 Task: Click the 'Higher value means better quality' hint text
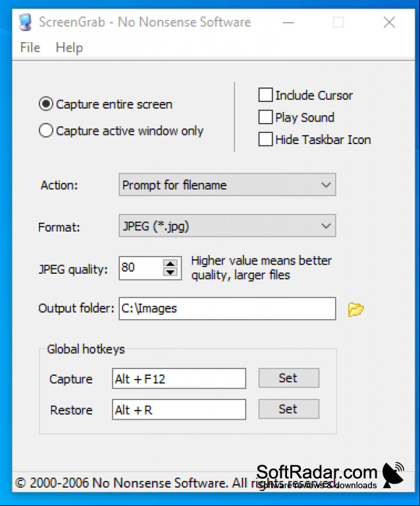click(x=261, y=268)
